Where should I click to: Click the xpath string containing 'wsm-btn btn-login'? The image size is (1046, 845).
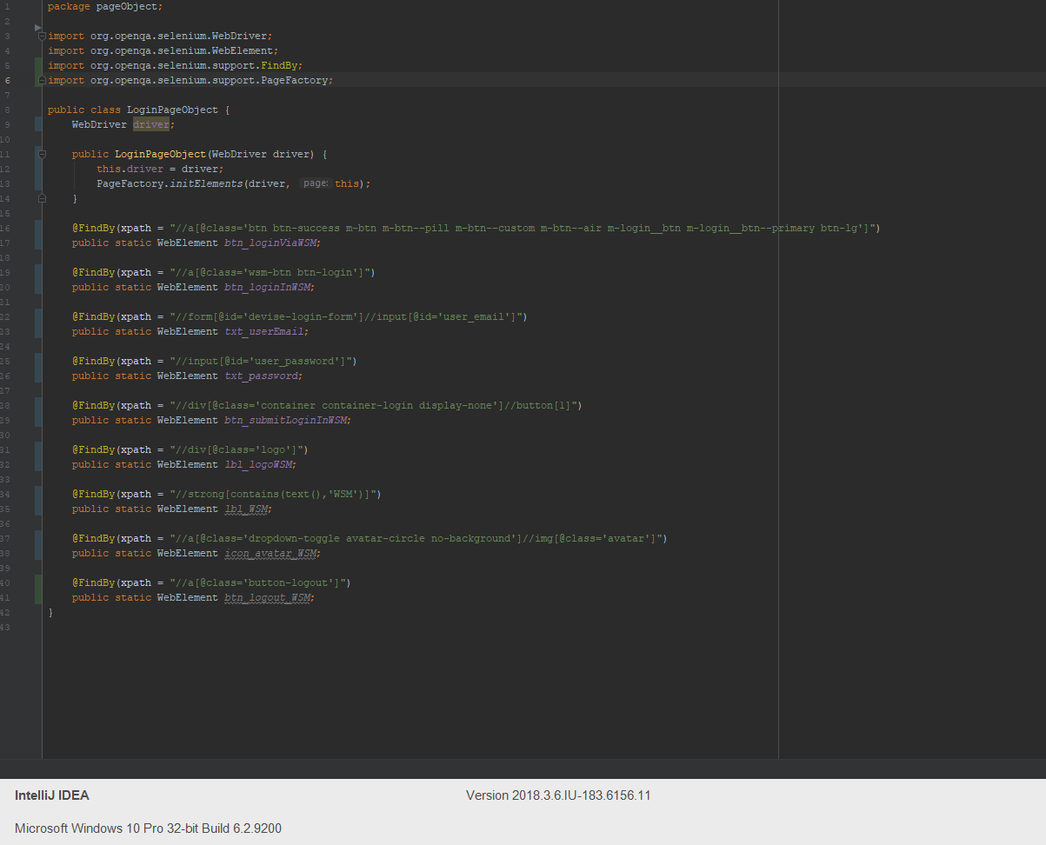(x=270, y=272)
